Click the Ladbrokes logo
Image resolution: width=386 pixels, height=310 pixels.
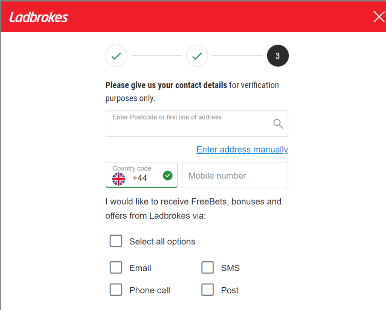click(x=39, y=17)
